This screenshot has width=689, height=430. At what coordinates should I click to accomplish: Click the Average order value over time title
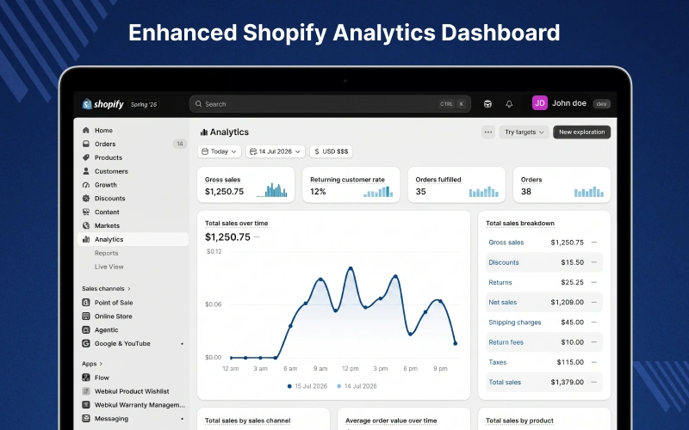click(x=391, y=421)
